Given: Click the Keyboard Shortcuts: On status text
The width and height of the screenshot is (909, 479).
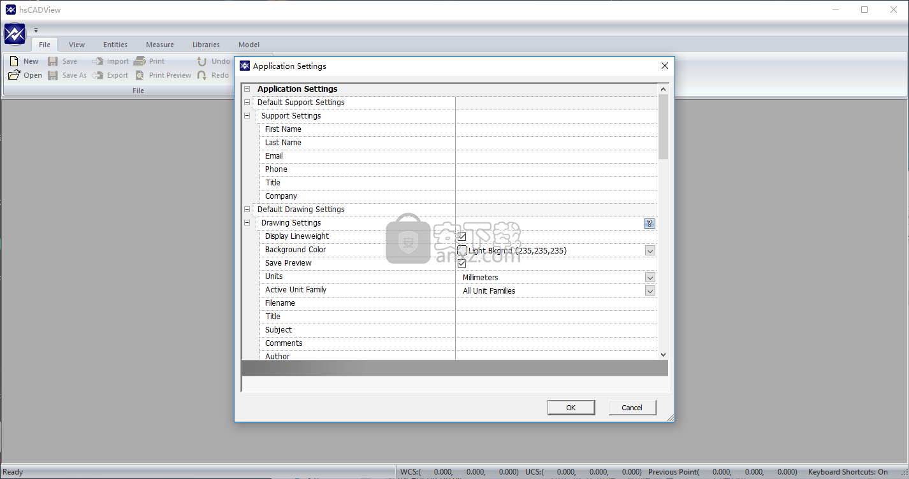Looking at the screenshot, I should pyautogui.click(x=848, y=472).
